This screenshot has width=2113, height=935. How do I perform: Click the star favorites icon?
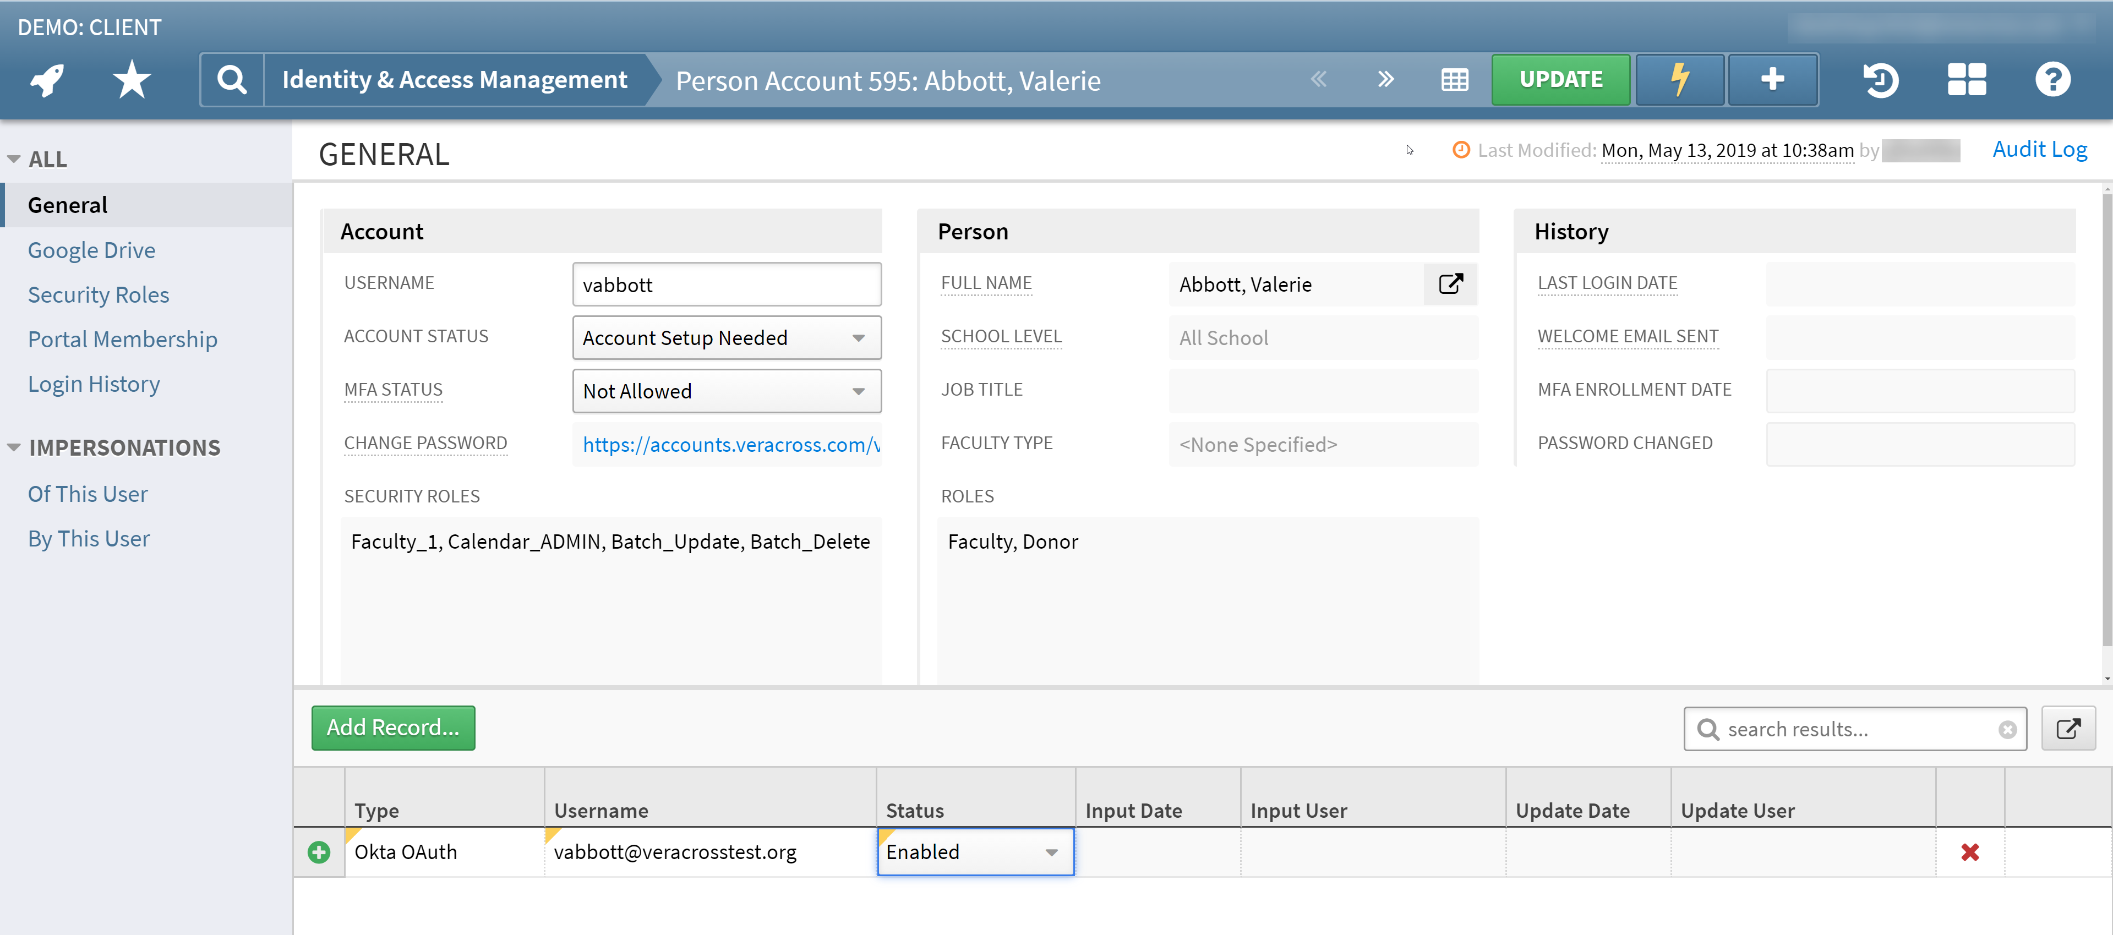(x=131, y=79)
